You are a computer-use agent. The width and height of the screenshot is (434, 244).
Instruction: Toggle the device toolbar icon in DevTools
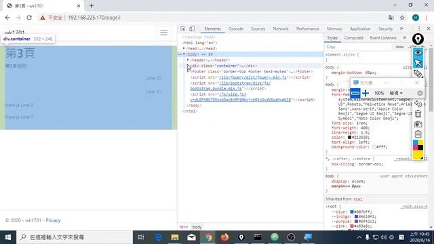pos(192,28)
